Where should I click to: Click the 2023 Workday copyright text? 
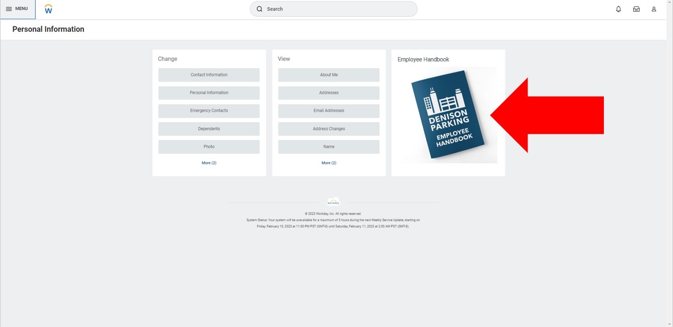333,214
